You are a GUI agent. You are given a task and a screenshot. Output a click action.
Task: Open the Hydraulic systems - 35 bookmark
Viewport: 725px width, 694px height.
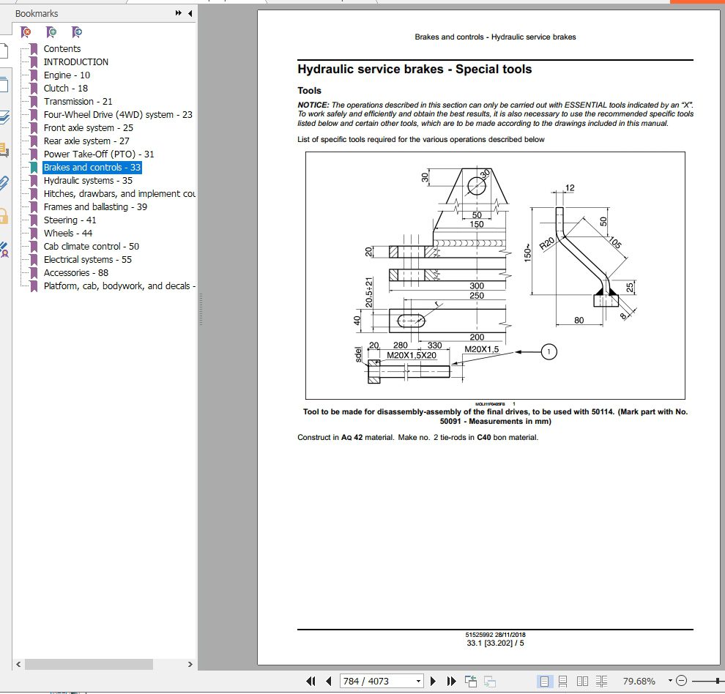[88, 181]
